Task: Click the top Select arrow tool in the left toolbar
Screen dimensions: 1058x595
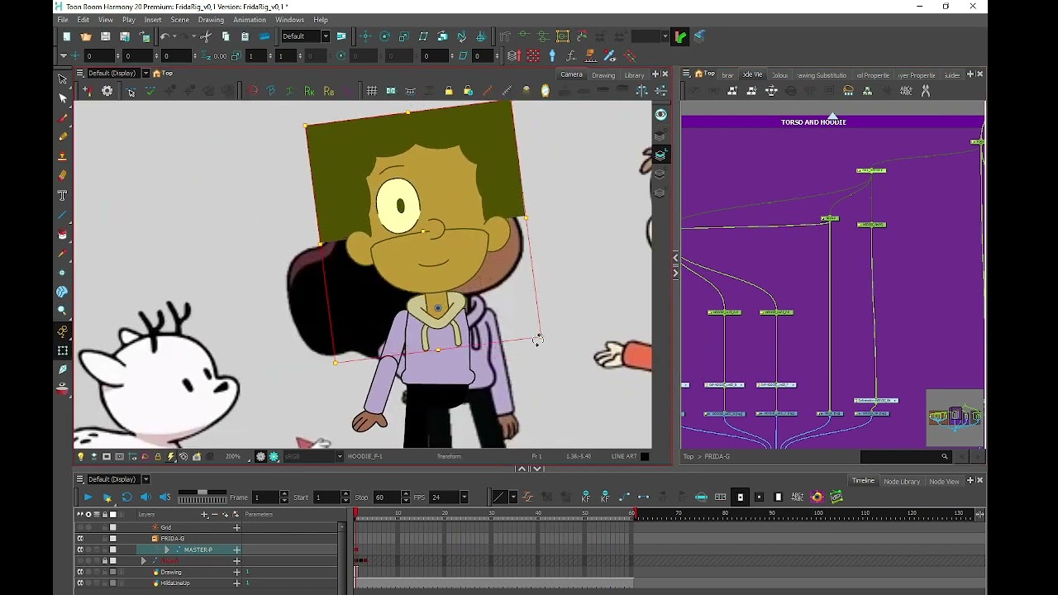Action: tap(62, 79)
